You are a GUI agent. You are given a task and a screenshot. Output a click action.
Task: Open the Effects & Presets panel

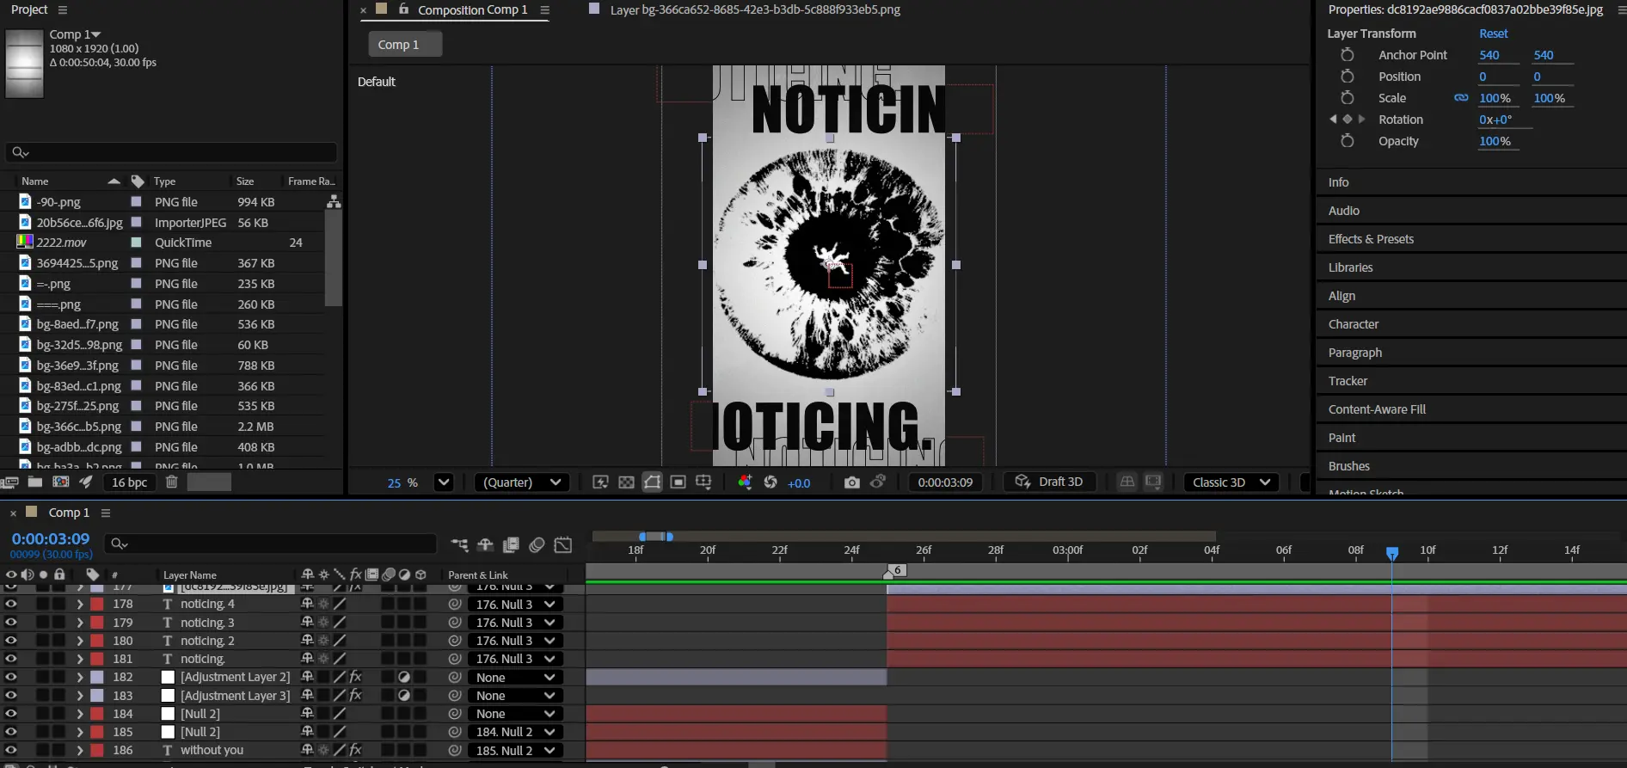[1370, 239]
